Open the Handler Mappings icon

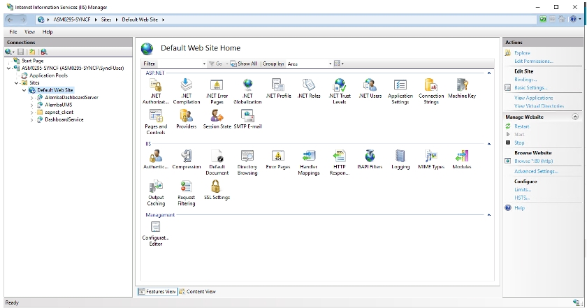point(309,157)
